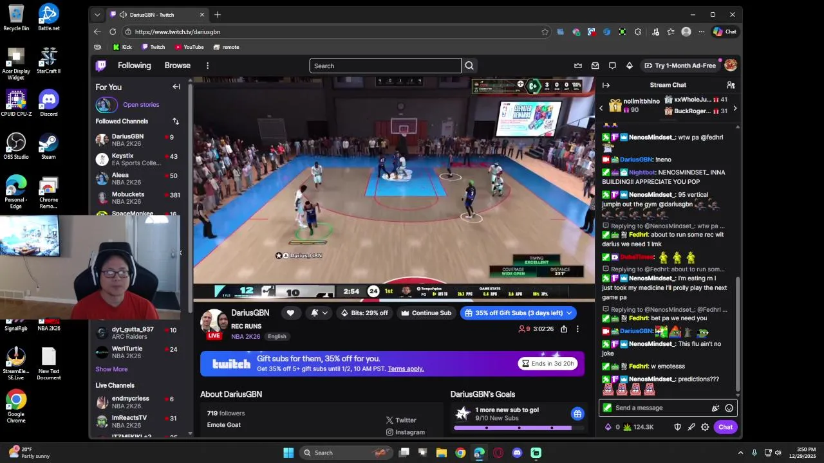Open the more options dots beside Browse
This screenshot has width=824, height=463.
pos(207,66)
